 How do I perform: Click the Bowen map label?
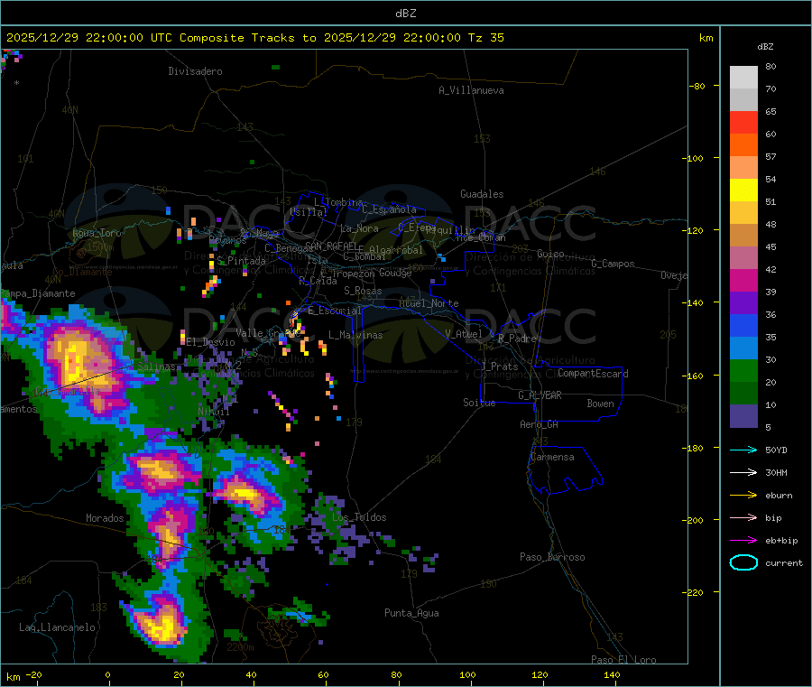tap(601, 404)
